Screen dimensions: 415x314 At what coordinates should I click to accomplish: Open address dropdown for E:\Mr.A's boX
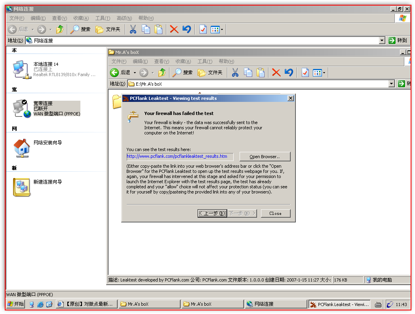pos(392,84)
